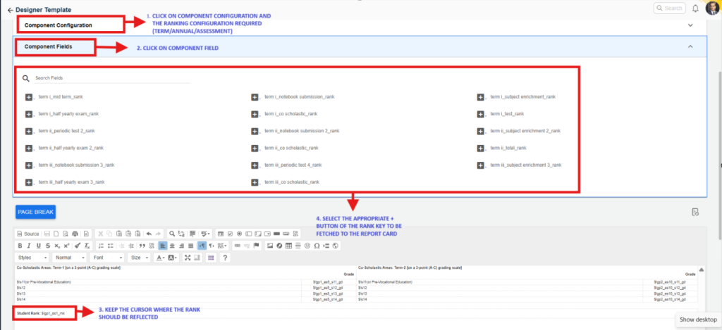Image resolution: width=722 pixels, height=330 pixels.
Task: Click the underline formatting icon
Action: coord(39,246)
